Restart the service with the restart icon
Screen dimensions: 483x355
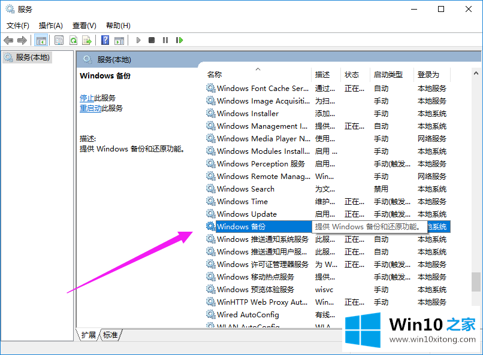(179, 40)
